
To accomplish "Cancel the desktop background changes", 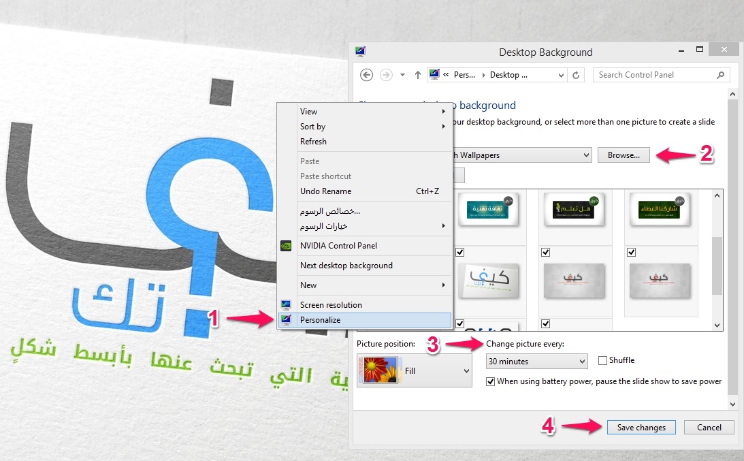I will (x=709, y=427).
